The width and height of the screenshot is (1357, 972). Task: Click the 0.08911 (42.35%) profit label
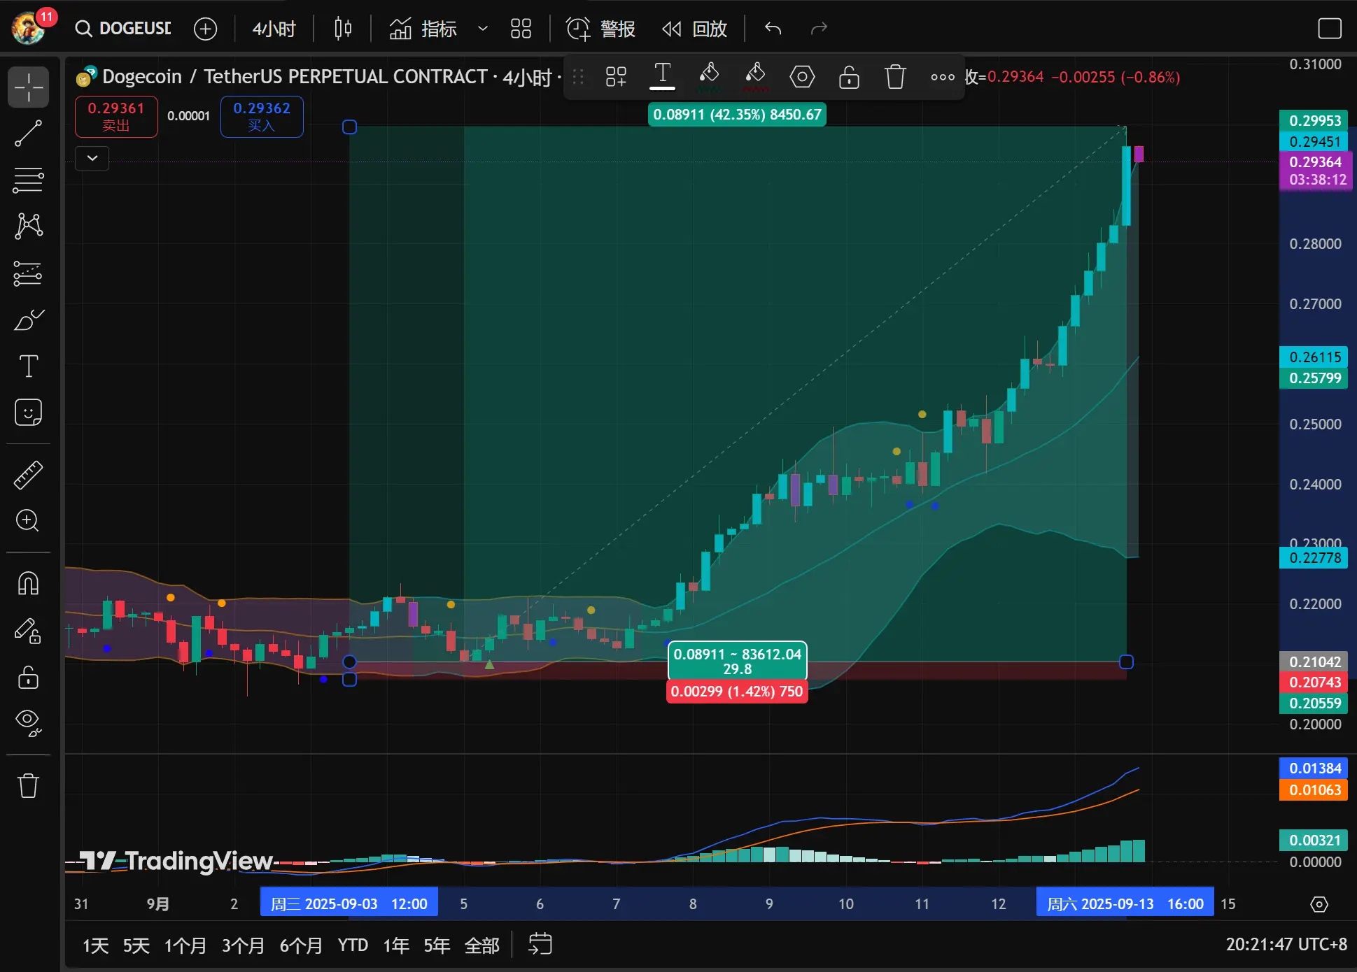click(x=737, y=115)
